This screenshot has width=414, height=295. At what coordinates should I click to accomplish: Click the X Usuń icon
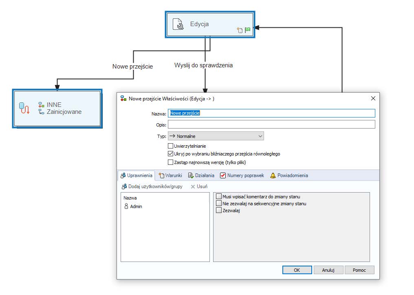[193, 186]
